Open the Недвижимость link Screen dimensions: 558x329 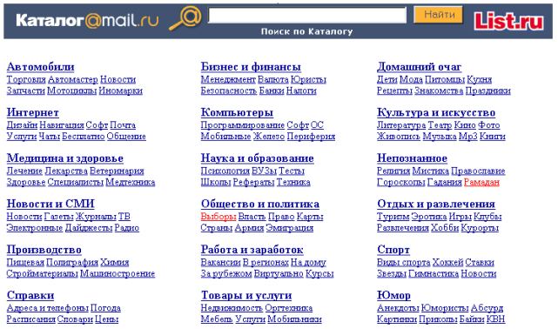click(x=232, y=308)
